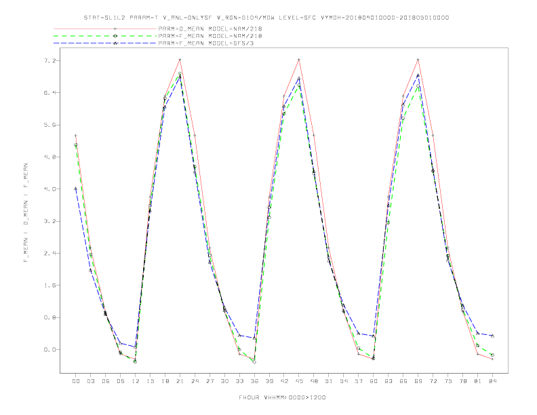537x415 pixels.
Task: Click blue triangle data point at hour 84
Action: [492, 336]
